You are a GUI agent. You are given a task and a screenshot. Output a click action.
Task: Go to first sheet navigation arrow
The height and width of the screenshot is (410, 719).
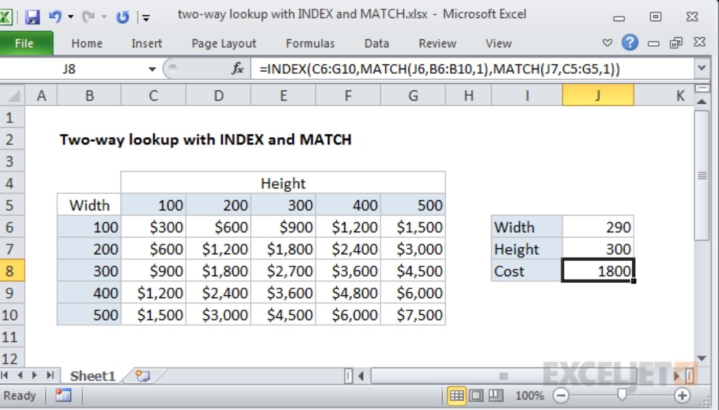(5, 375)
